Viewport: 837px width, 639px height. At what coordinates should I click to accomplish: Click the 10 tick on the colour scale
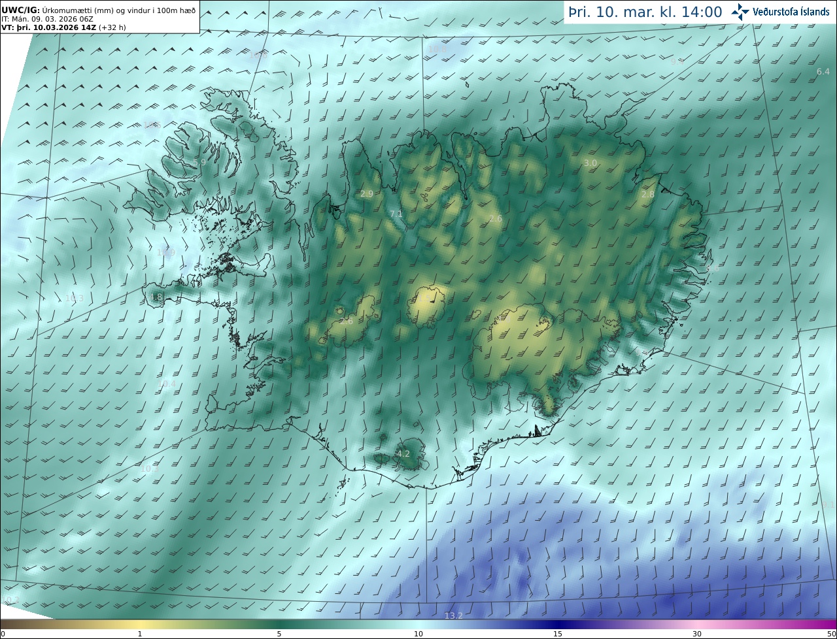[x=418, y=634]
